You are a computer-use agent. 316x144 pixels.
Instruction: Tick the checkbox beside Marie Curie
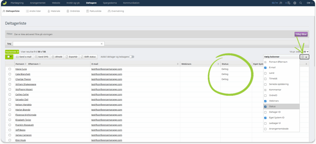pos(10,69)
